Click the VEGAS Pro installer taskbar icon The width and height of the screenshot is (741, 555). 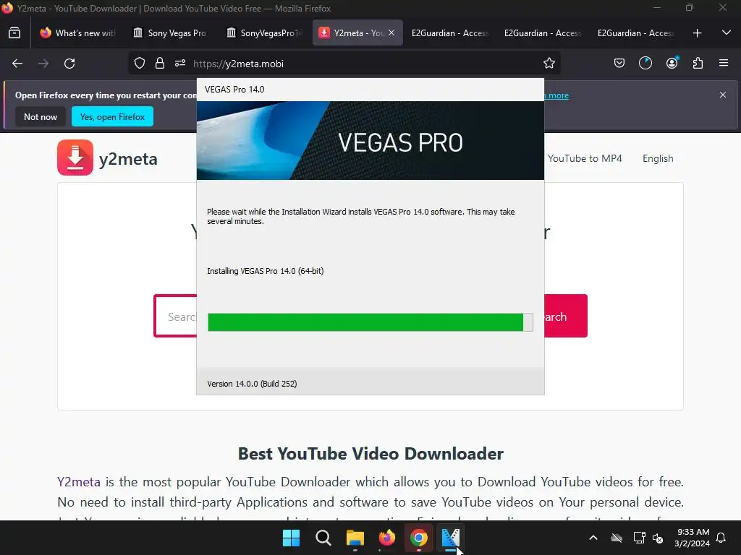click(450, 538)
